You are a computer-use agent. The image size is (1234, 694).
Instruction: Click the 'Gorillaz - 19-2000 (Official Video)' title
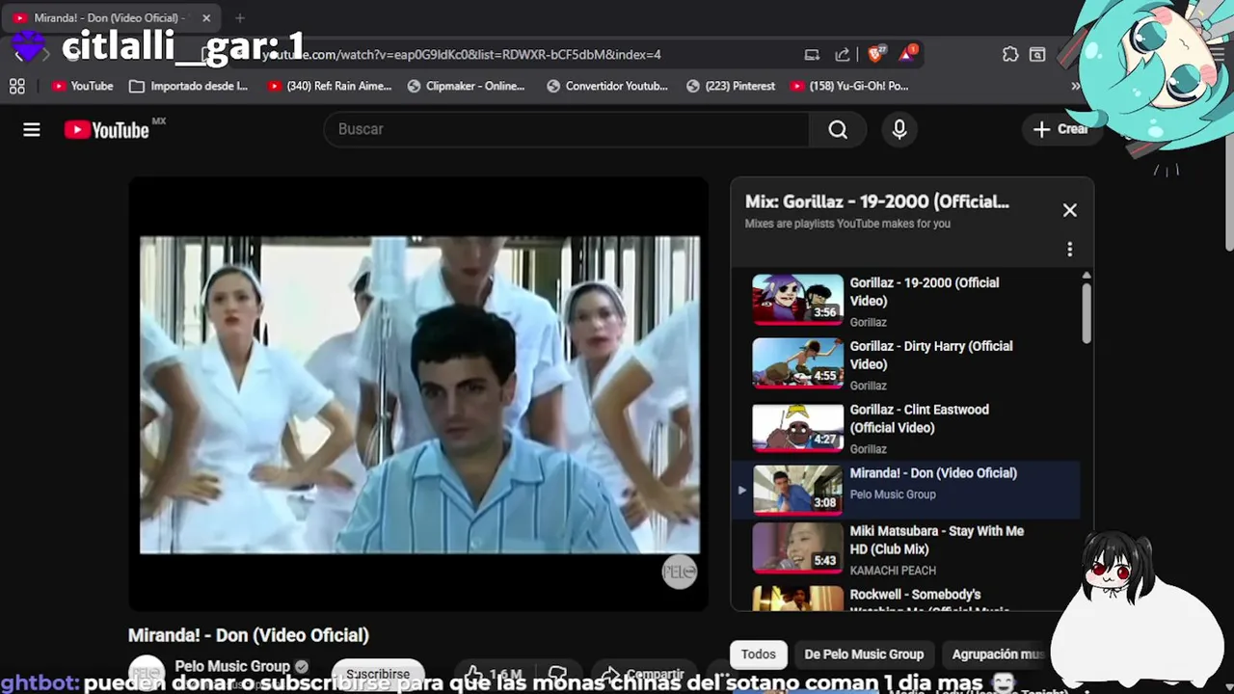tap(924, 292)
